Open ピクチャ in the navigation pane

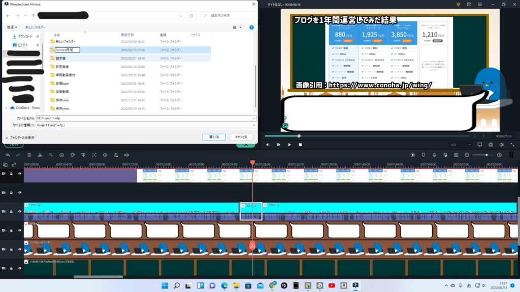(22, 45)
